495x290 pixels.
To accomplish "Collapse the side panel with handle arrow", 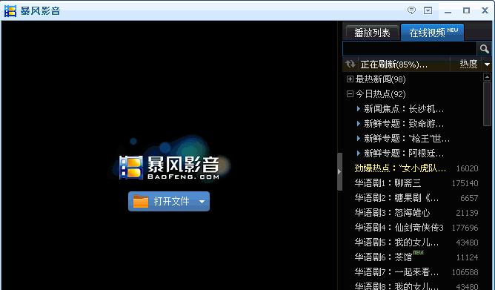I will point(339,172).
